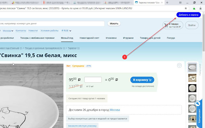This screenshot has height=128, width=205.
Task: Click breadcrumb 'Посуда и кухонные принадлежности'
Action: tap(44, 48)
